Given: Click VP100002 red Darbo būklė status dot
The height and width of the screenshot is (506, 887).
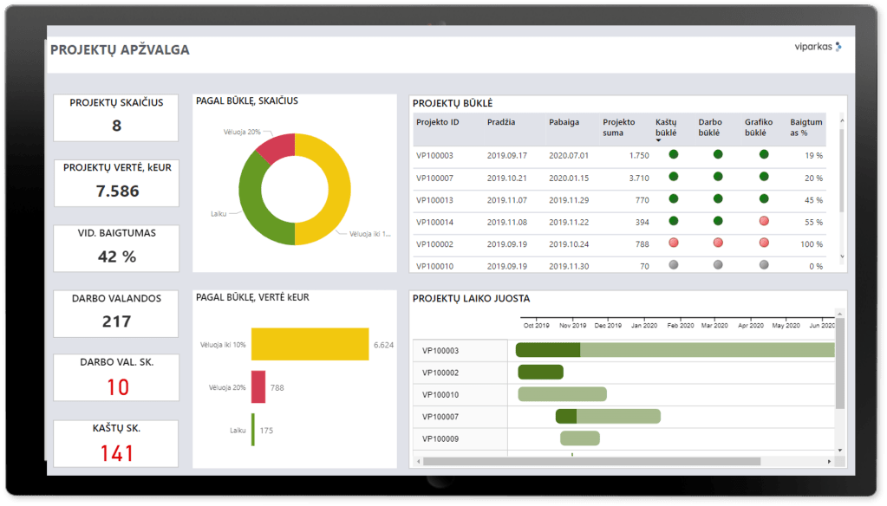Looking at the screenshot, I should point(717,243).
